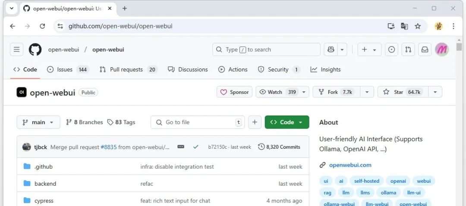
Task: Open Chrome's three-dot menu
Action: pyautogui.click(x=453, y=26)
